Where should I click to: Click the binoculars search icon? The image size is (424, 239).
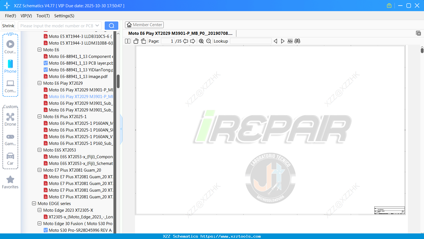[297, 41]
